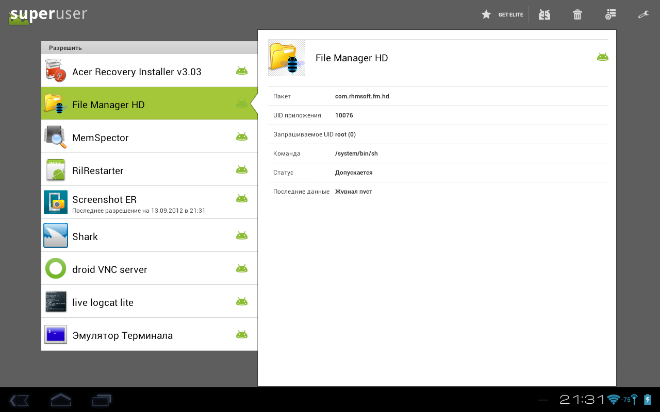
Task: Select the File Manager HD list row
Action: [x=149, y=104]
